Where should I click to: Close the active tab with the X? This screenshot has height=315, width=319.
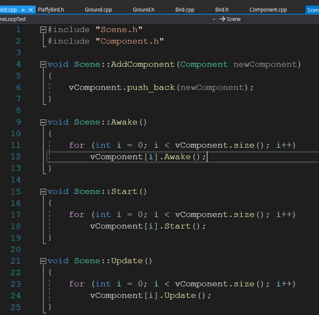(x=31, y=10)
